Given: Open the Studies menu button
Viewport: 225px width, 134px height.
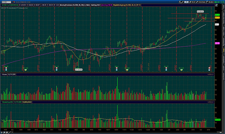Looking at the screenshot, I should [x=210, y=2].
